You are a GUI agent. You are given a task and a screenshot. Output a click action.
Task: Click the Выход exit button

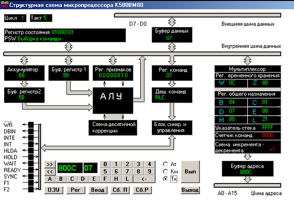coord(190,190)
